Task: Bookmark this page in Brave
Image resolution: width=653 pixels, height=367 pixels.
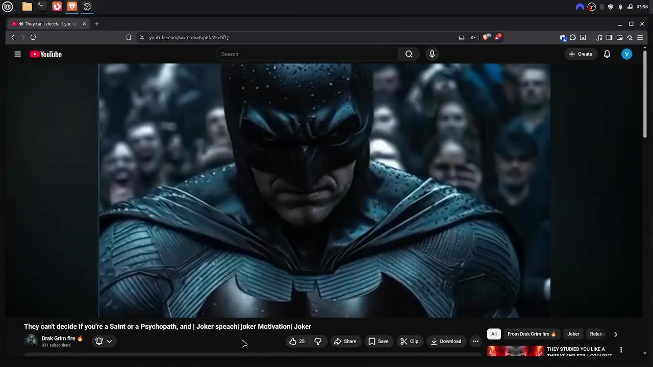Action: (129, 37)
